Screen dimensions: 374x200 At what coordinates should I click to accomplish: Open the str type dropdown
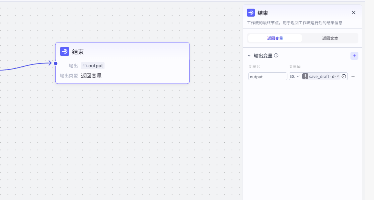(x=295, y=76)
